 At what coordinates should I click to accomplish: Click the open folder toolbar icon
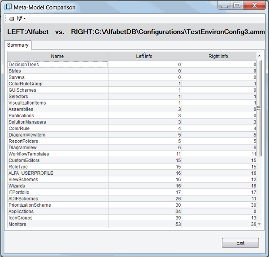click(x=11, y=18)
